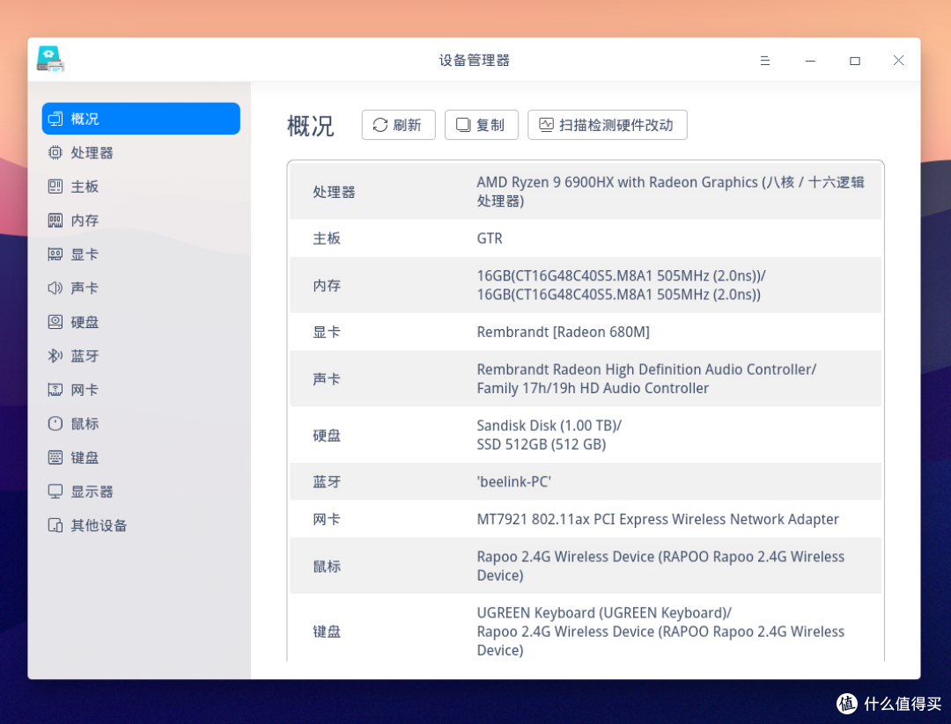Screen dimensions: 951x724
Task: Click the 硬盘 row label in overview table
Action: coord(327,435)
